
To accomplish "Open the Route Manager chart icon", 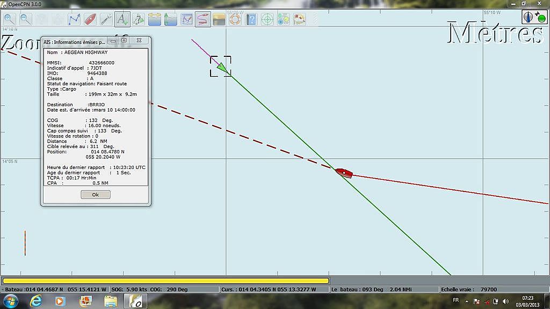I will 187,19.
